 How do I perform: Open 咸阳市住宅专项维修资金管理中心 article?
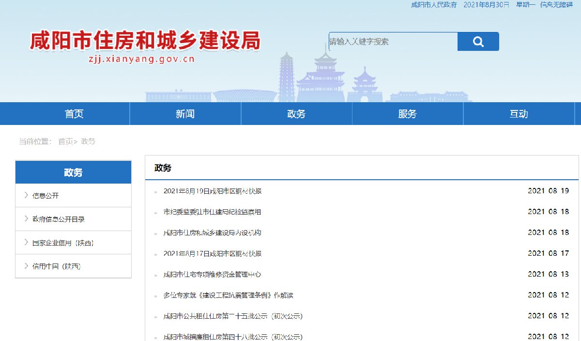[213, 275]
